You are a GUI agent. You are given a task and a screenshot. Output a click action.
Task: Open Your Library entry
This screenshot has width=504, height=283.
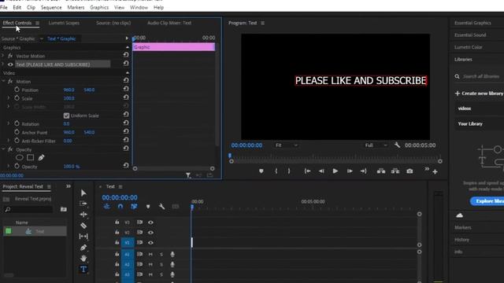470,124
